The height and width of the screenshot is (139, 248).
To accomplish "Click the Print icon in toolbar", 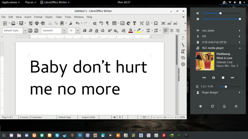I will coord(37,23).
